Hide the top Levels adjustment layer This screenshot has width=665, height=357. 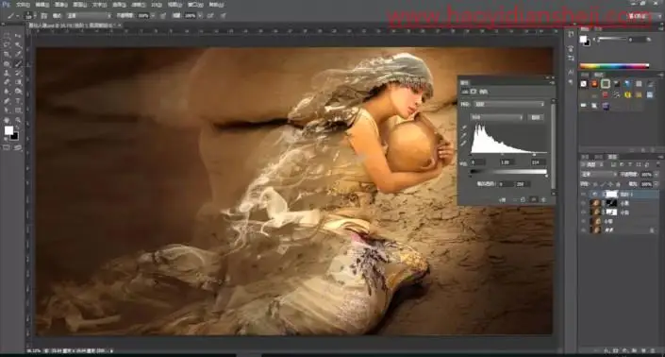pos(583,195)
